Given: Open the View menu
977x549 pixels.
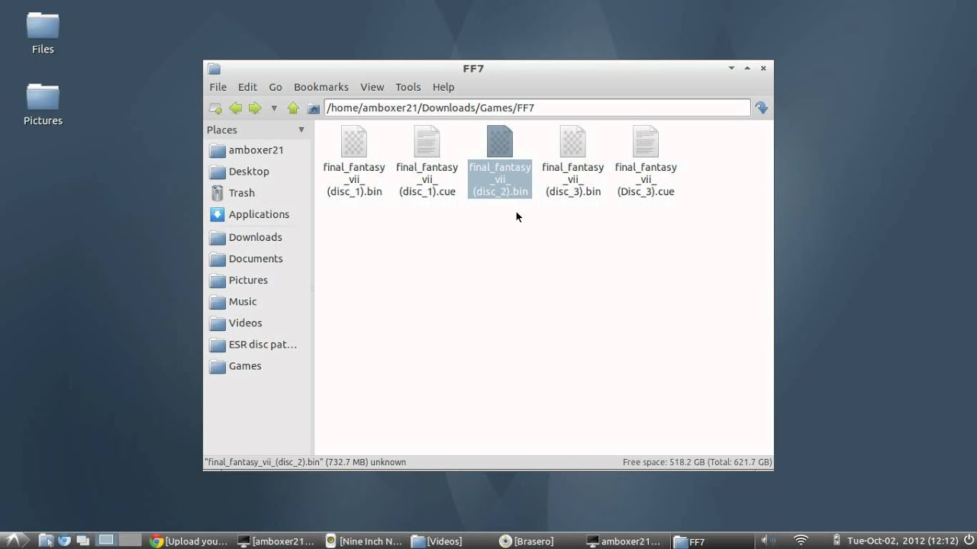Looking at the screenshot, I should (x=372, y=87).
